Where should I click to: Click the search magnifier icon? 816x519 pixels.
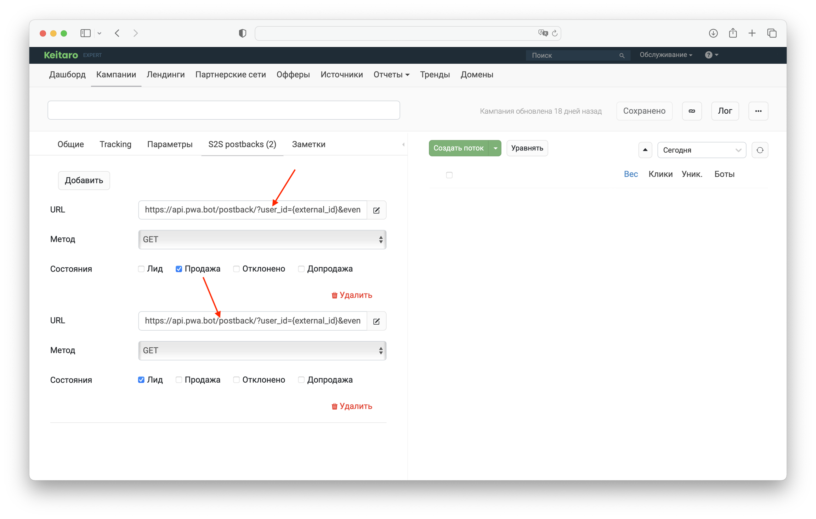(x=622, y=56)
